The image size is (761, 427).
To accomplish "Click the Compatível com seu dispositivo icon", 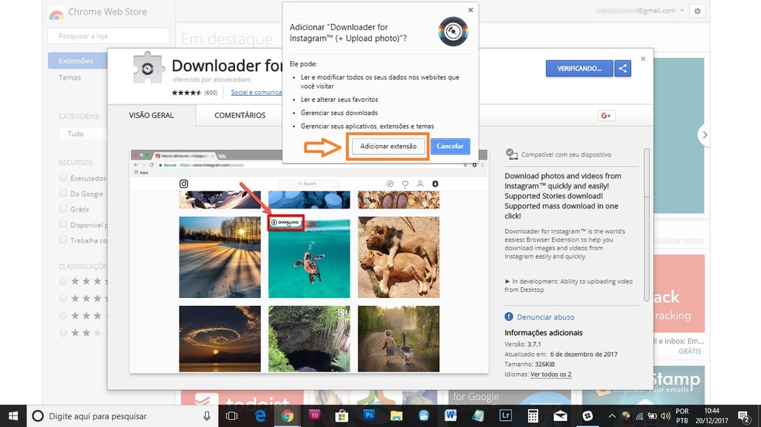I will click(511, 154).
